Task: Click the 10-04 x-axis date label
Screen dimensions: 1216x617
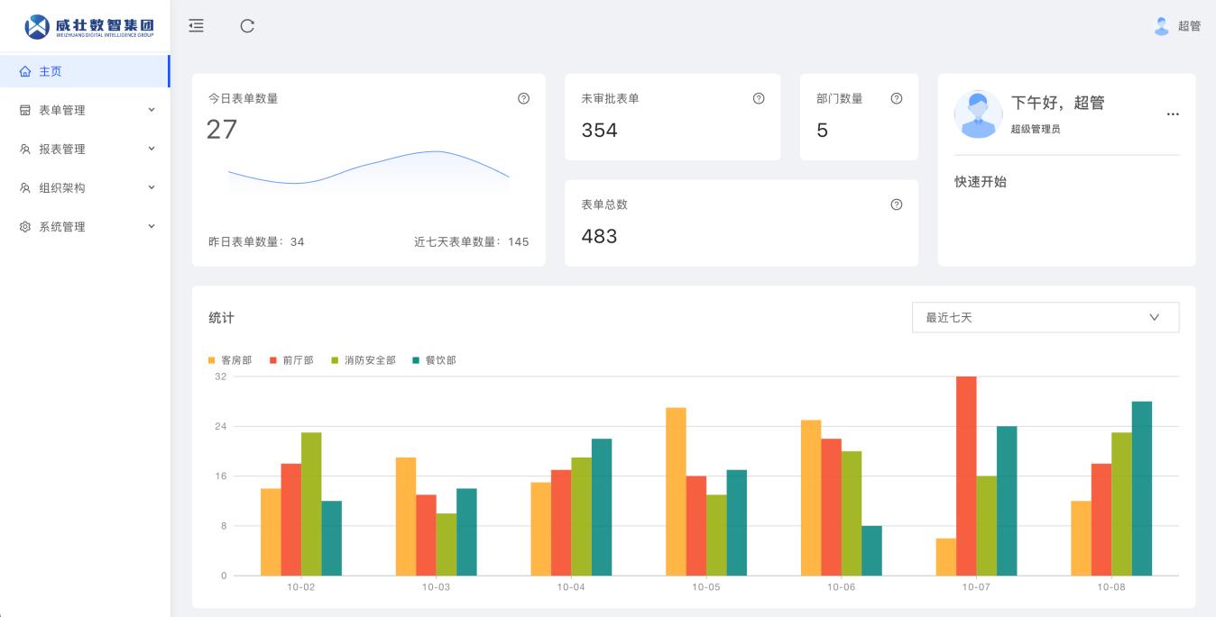Action: pyautogui.click(x=571, y=587)
